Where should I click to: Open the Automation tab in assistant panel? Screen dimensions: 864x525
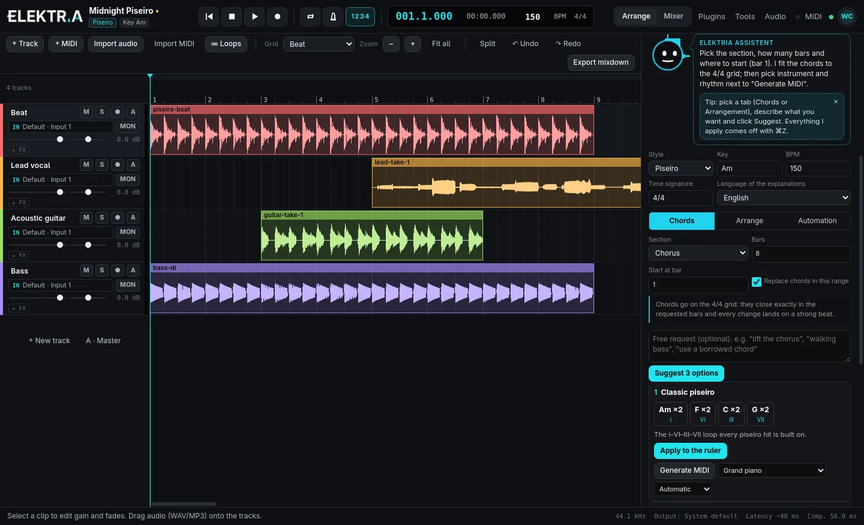pos(817,221)
